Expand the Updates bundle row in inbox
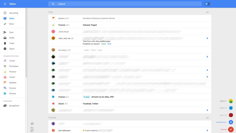The image size is (236, 133). [130, 18]
